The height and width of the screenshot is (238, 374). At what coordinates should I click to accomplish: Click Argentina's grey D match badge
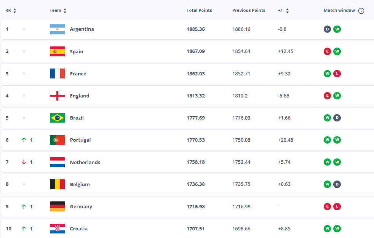327,29
